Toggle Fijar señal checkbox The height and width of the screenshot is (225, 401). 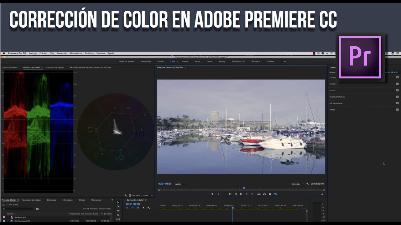[x=130, y=195]
